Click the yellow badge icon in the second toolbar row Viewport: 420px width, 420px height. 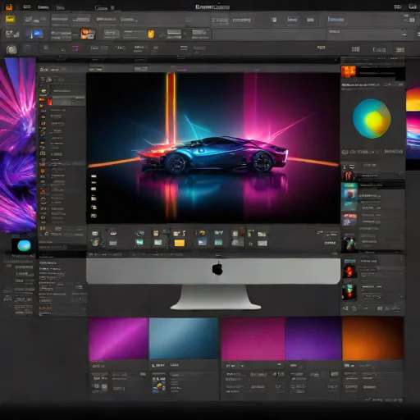pos(151,34)
